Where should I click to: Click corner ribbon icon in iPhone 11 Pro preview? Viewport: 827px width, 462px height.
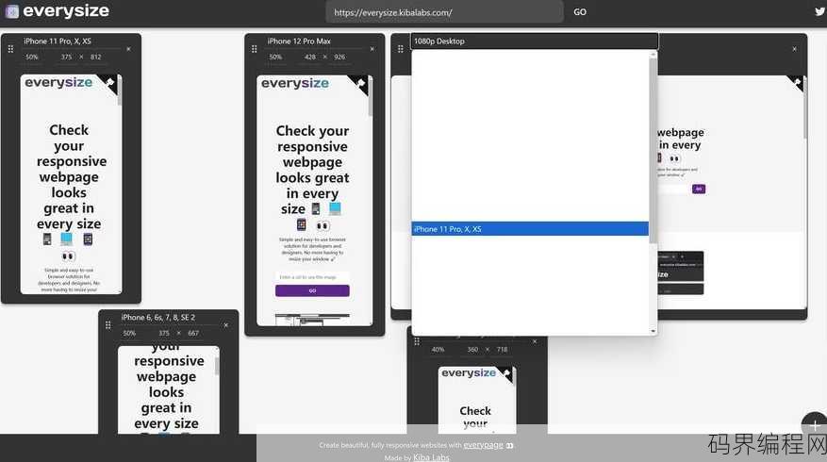109,83
